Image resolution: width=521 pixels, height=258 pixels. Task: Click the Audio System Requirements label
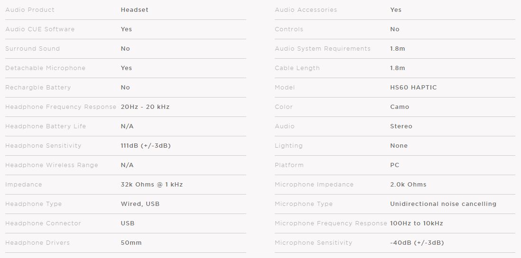click(323, 49)
